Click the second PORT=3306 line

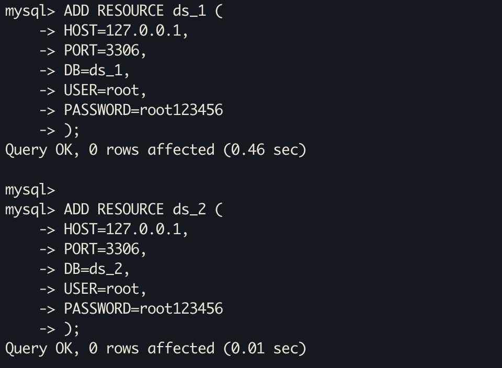click(93, 249)
